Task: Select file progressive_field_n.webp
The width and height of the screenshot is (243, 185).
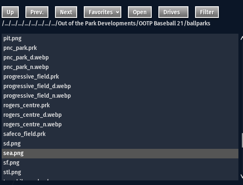Action: tap(120, 96)
